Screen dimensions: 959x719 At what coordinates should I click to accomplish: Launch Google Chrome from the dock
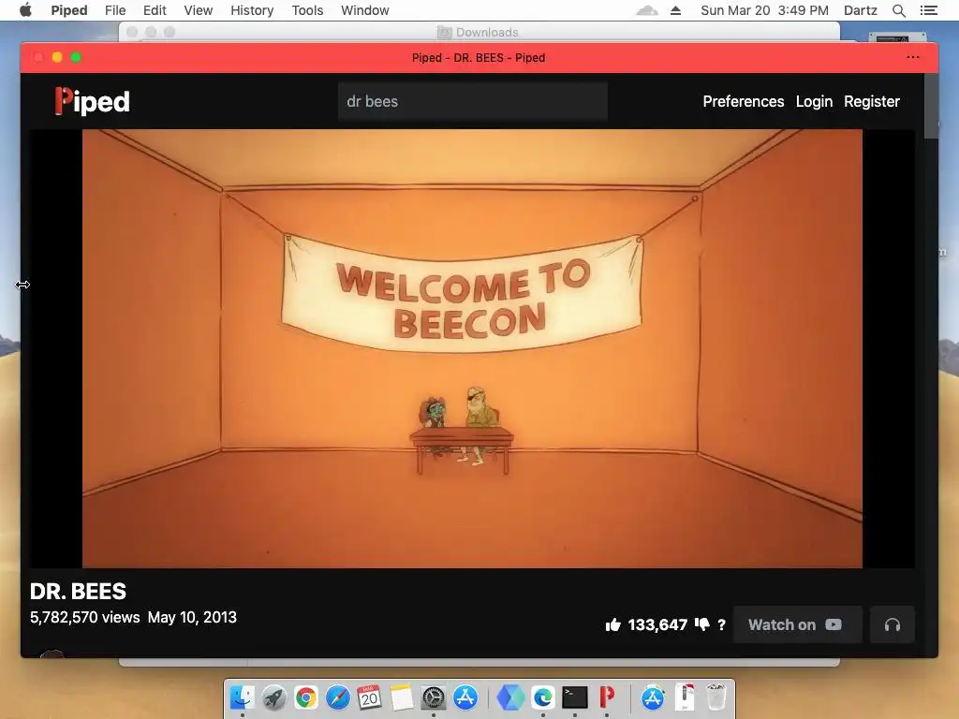click(306, 697)
